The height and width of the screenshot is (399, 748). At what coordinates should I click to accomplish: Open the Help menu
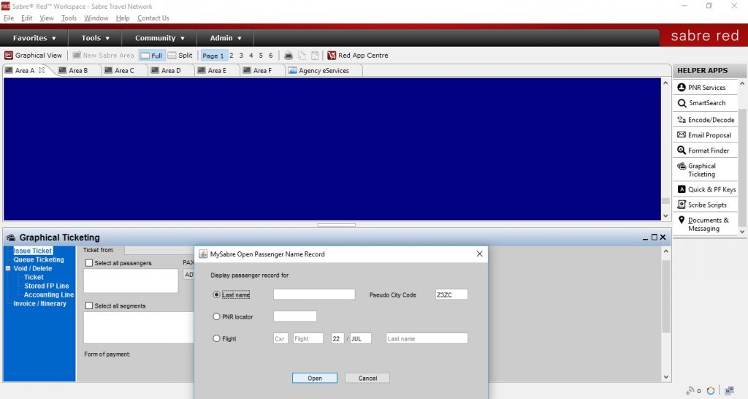(x=123, y=18)
